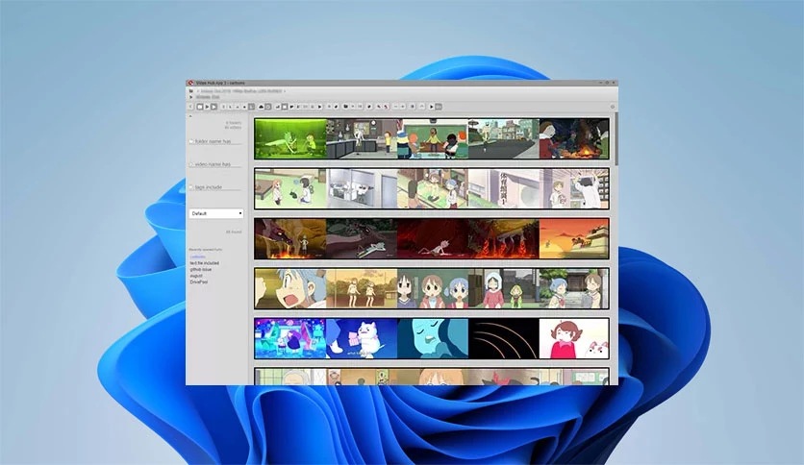Collapse the sidebar section with top-left arrow
This screenshot has width=804, height=465.
pyautogui.click(x=190, y=116)
